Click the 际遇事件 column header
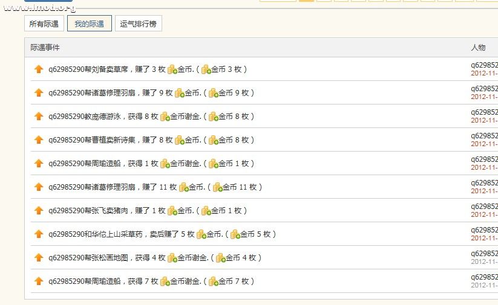This screenshot has height=305, width=498. tap(45, 48)
